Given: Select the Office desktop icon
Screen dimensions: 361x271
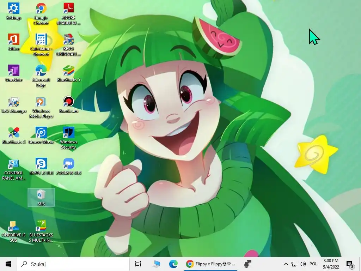Looking at the screenshot, I should [14, 42].
